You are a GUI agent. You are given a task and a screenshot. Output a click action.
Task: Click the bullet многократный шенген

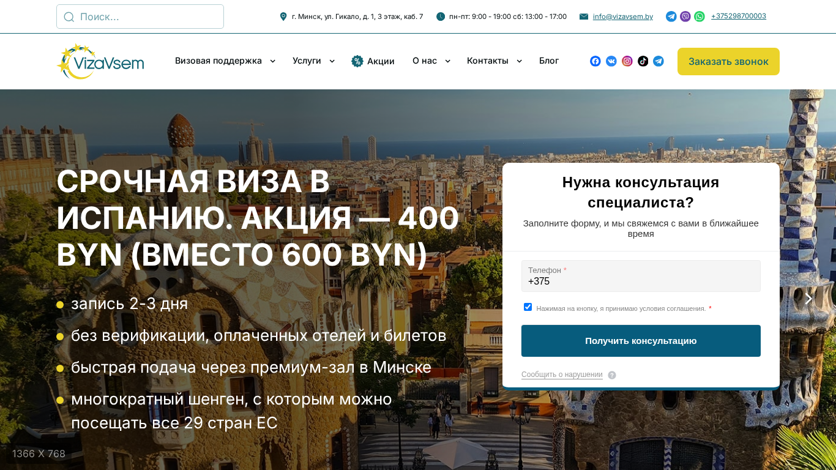click(x=231, y=411)
